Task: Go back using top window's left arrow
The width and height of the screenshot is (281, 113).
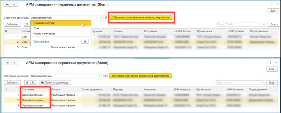Action: (x=7, y=5)
